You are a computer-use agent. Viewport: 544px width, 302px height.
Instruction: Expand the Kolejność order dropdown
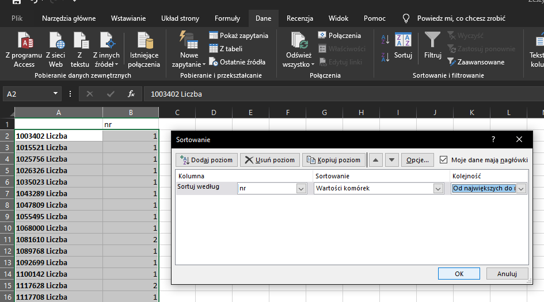tap(521, 189)
